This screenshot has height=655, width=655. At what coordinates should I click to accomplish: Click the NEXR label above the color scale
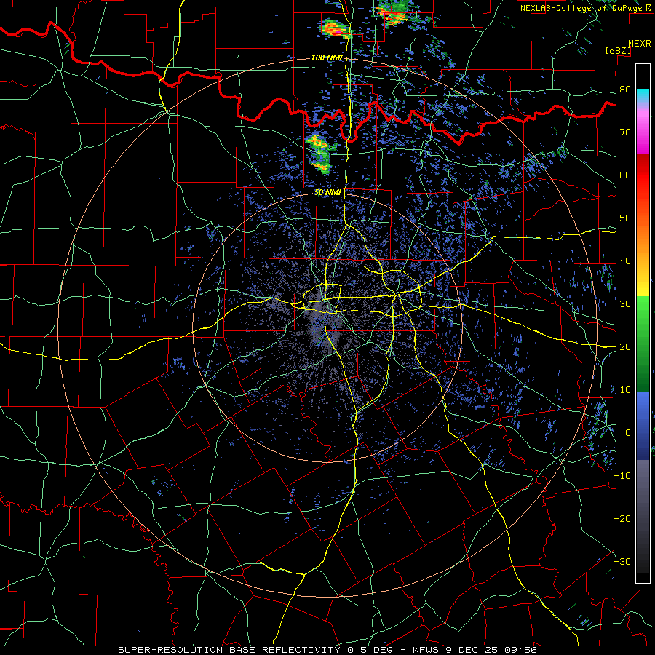(x=640, y=44)
